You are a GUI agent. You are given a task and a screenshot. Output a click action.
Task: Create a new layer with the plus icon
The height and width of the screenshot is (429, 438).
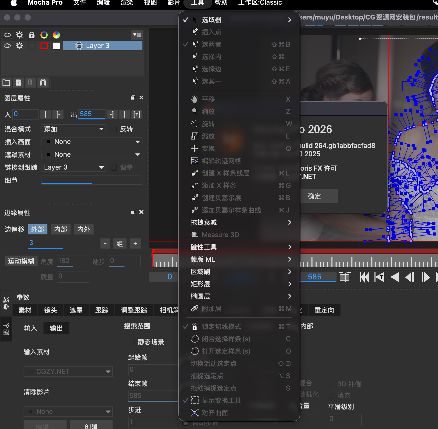[18, 83]
